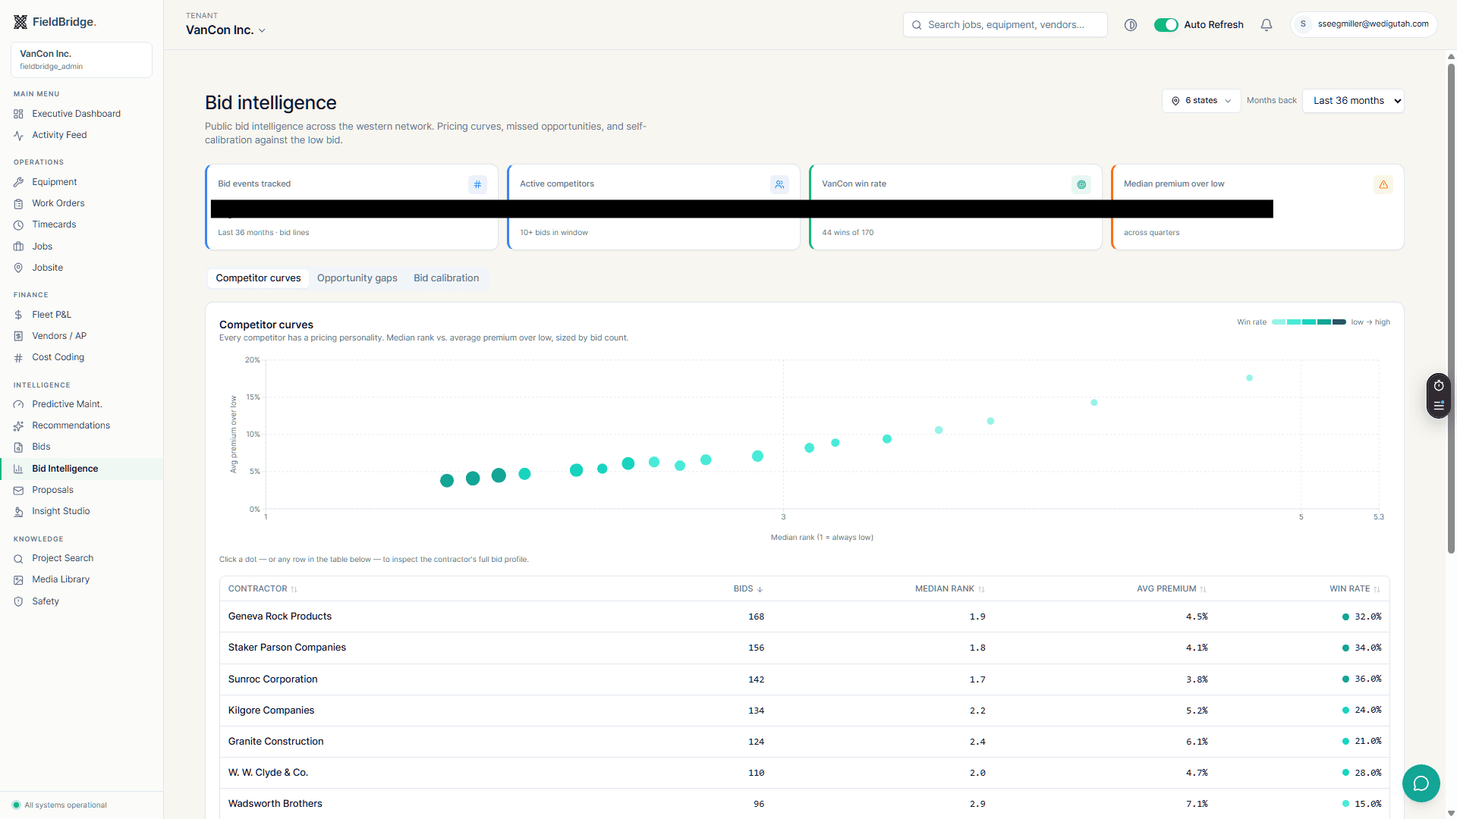Open the Granite Construction row
Screen dimensions: 1457x819
[x=804, y=742]
